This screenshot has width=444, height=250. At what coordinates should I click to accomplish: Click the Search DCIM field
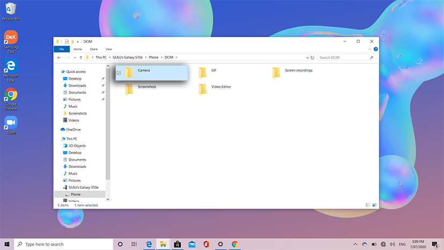point(346,57)
